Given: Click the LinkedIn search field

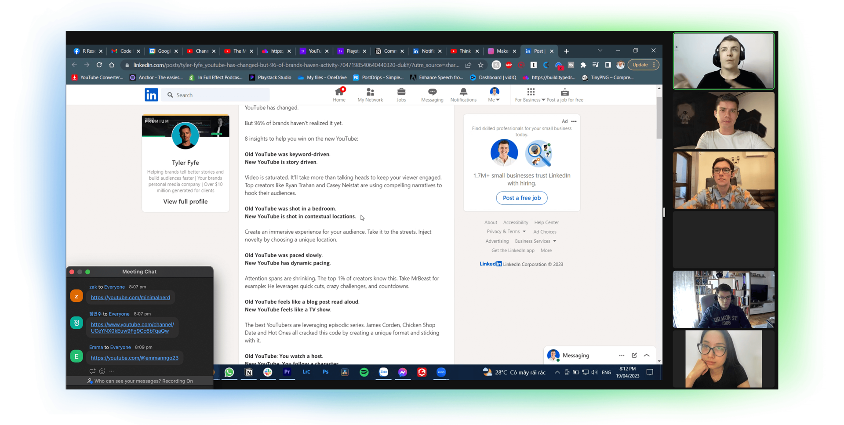Looking at the screenshot, I should (215, 95).
